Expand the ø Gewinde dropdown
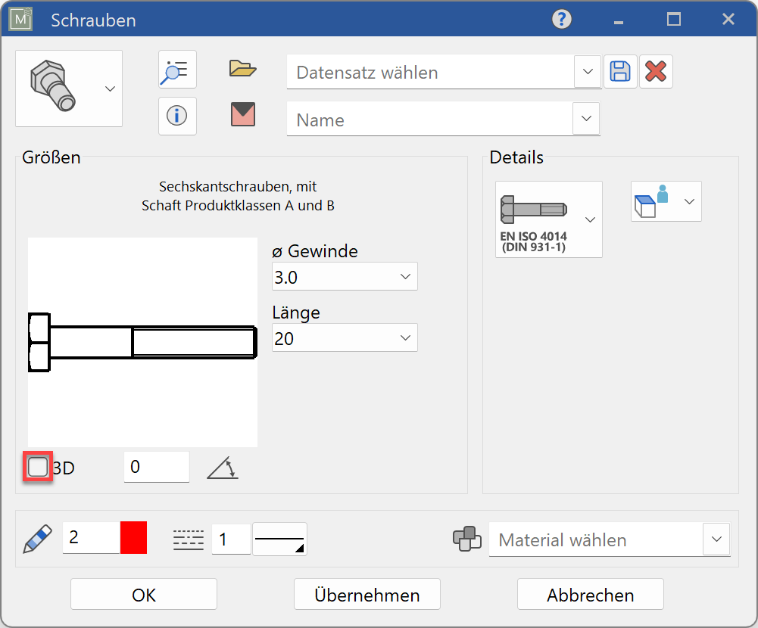758x628 pixels. 407,276
